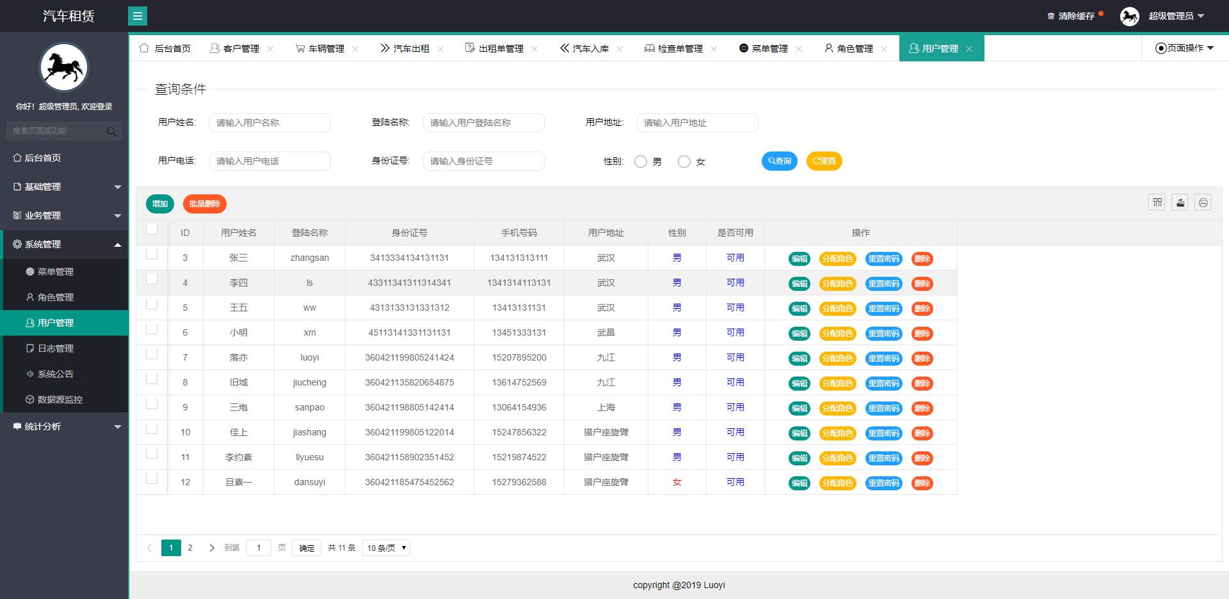Click the green 增加 add button

[160, 204]
